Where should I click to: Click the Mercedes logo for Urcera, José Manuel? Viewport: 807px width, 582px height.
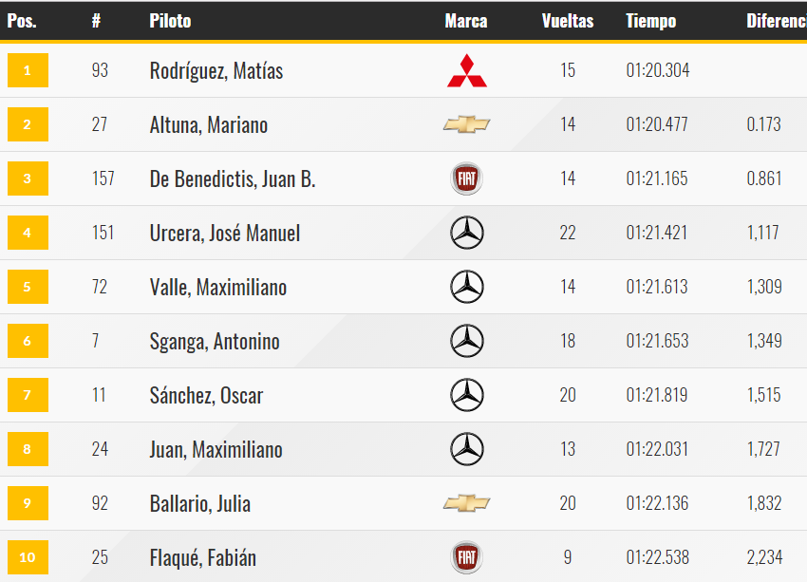click(x=467, y=233)
